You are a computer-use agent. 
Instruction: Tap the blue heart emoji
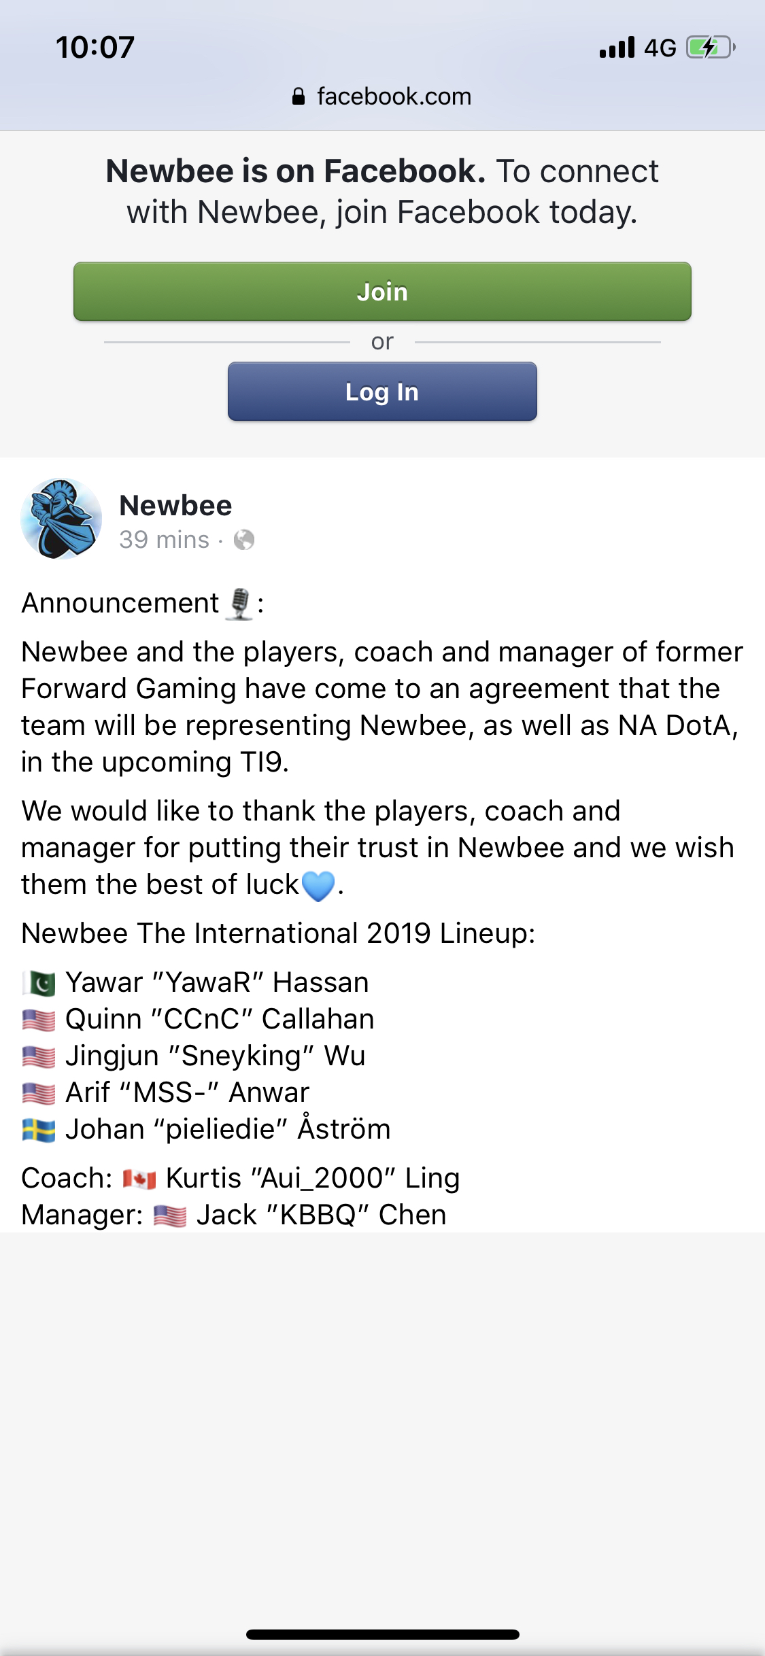(x=318, y=886)
